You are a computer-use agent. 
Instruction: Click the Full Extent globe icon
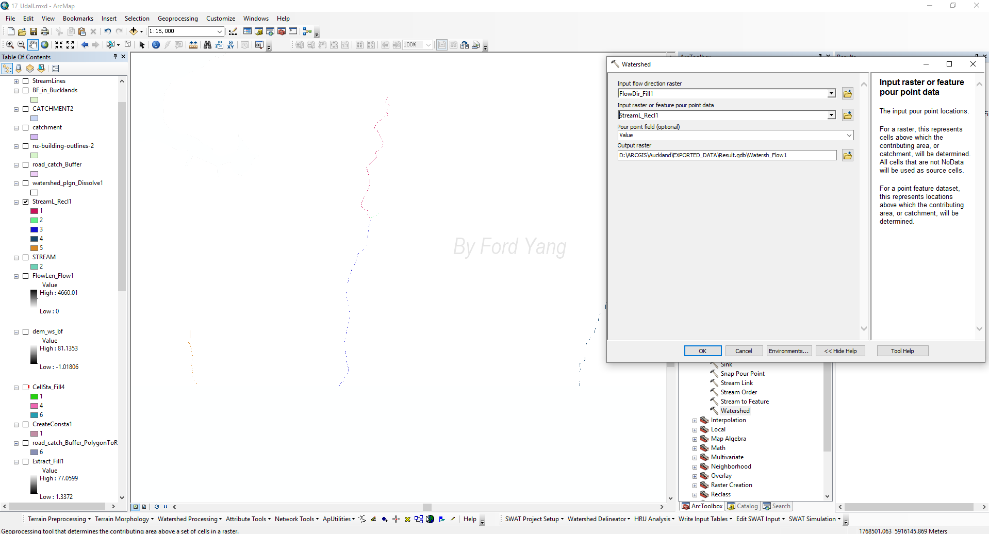tap(45, 45)
